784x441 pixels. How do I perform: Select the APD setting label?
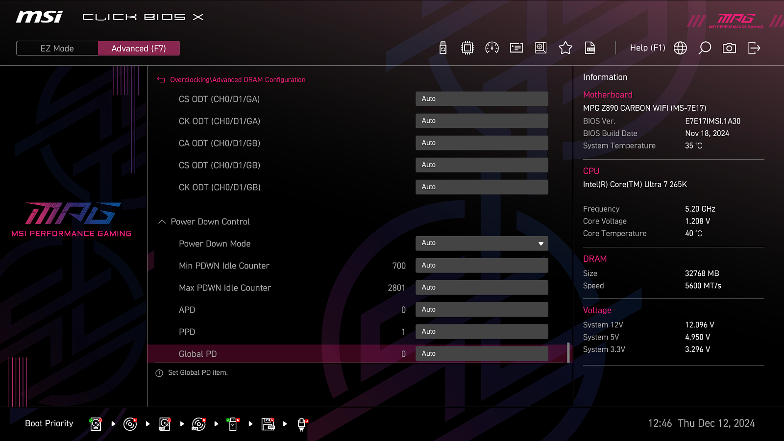tap(187, 310)
